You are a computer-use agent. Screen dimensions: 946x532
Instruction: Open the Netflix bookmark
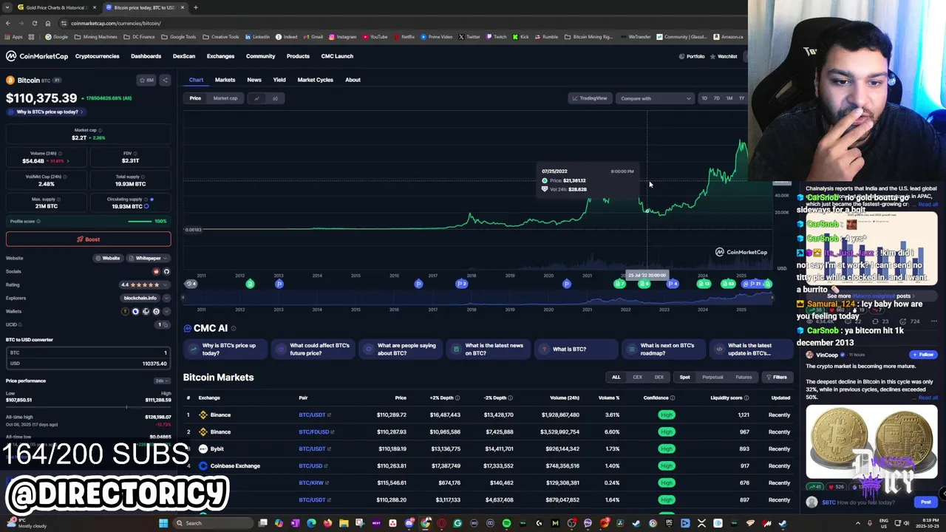pyautogui.click(x=404, y=37)
